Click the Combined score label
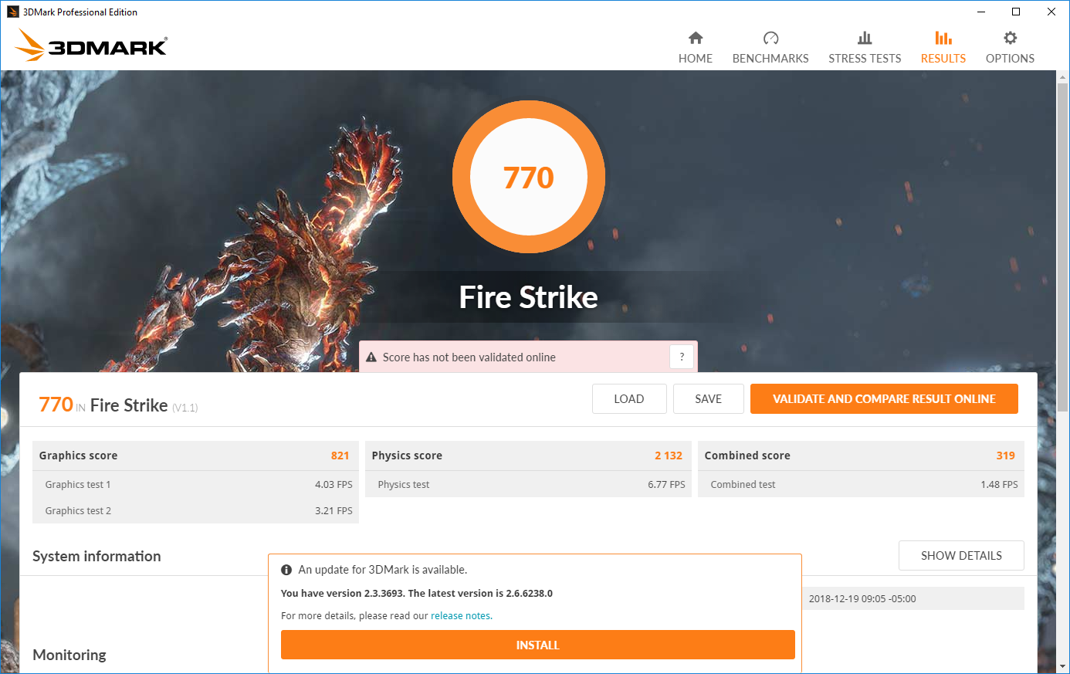 pyautogui.click(x=747, y=456)
